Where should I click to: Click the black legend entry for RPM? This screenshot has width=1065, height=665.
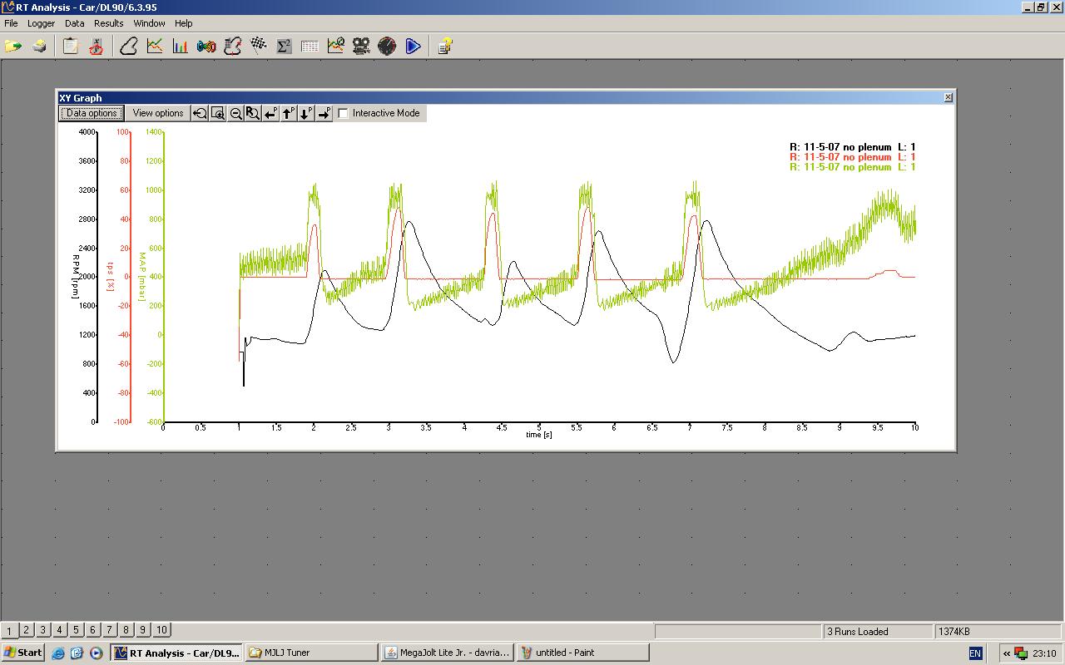coord(853,147)
